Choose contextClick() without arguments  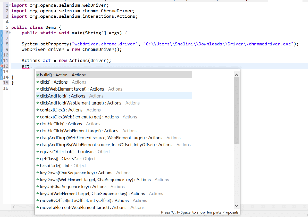[114, 110]
